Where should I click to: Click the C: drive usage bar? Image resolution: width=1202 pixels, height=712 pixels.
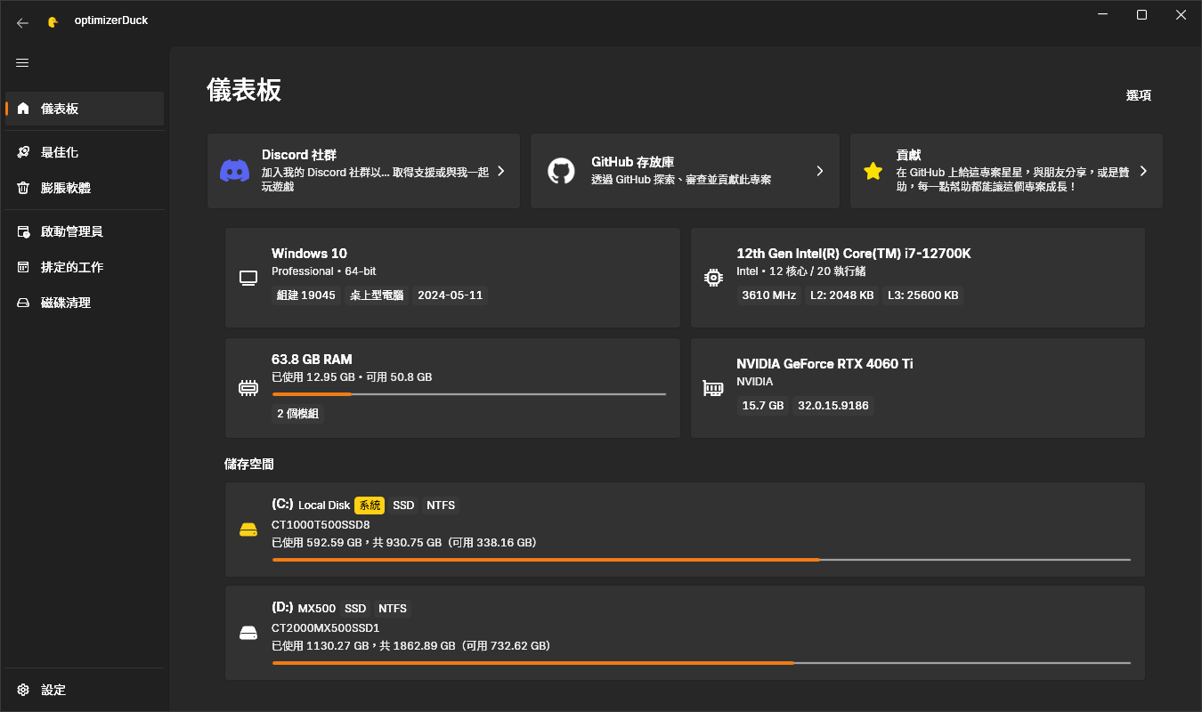coord(702,560)
